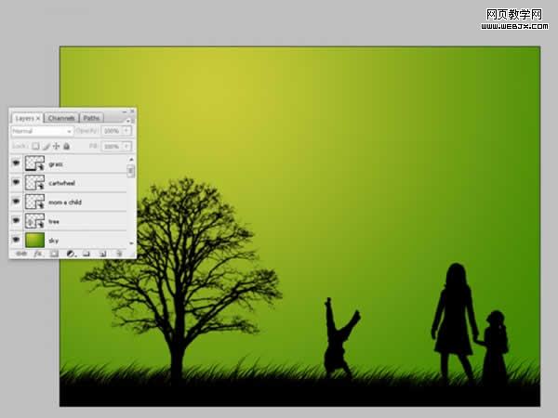Screen dimensions: 558x418
Task: Click the Fill 100% value field
Action: [x=112, y=146]
